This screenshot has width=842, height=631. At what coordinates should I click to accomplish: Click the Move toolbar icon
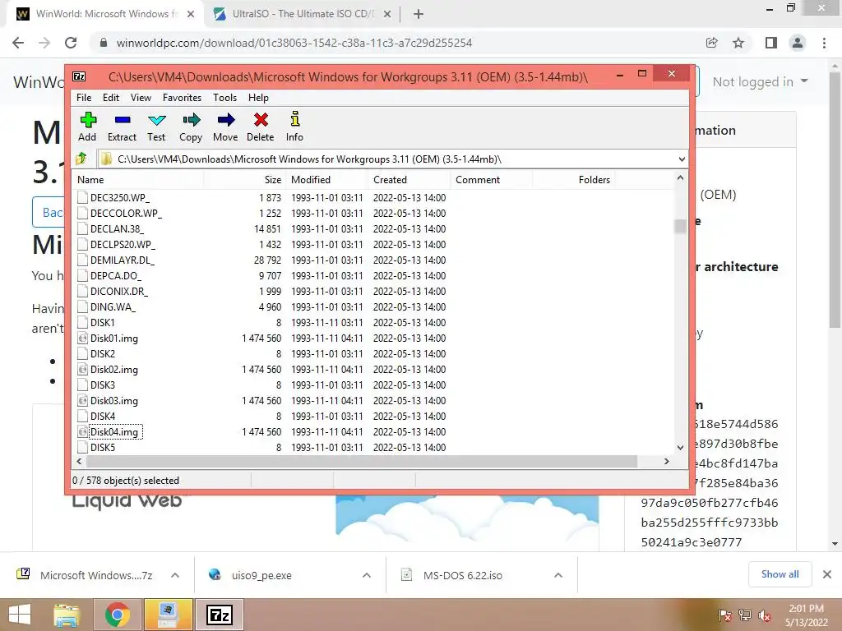(x=225, y=120)
